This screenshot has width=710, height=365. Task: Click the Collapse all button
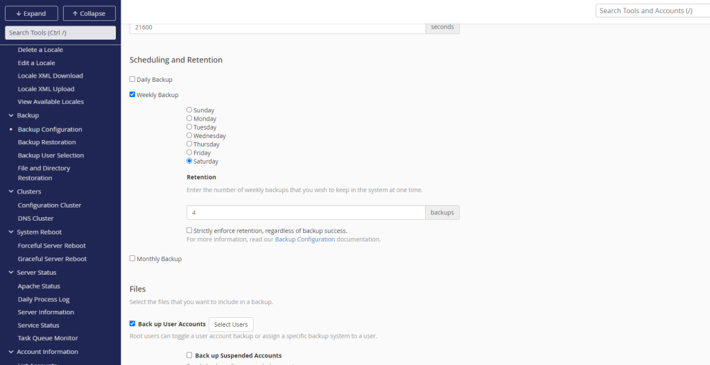(x=89, y=13)
